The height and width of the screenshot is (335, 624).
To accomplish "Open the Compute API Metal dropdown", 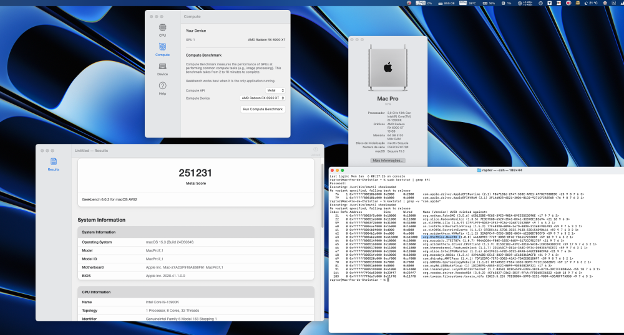I will (x=275, y=90).
